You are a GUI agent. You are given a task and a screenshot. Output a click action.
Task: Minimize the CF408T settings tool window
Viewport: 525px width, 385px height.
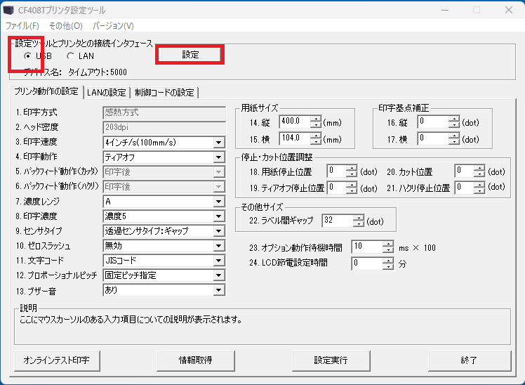click(445, 10)
